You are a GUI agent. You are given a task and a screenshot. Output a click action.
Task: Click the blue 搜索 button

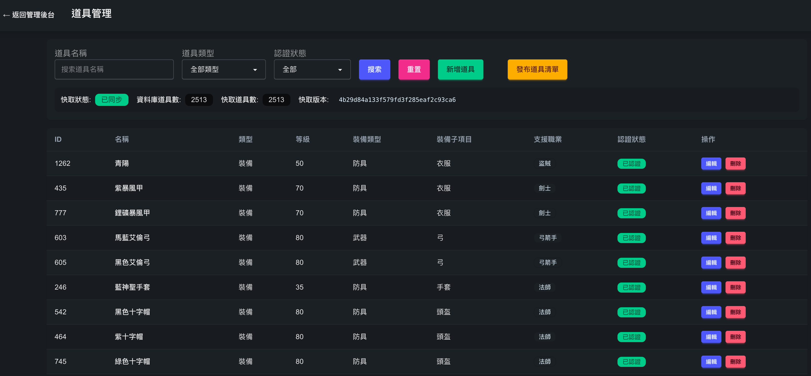pyautogui.click(x=374, y=69)
